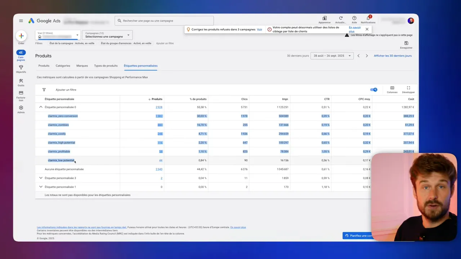Click the Colonnes icon above the table
The image size is (461, 259).
click(392, 90)
